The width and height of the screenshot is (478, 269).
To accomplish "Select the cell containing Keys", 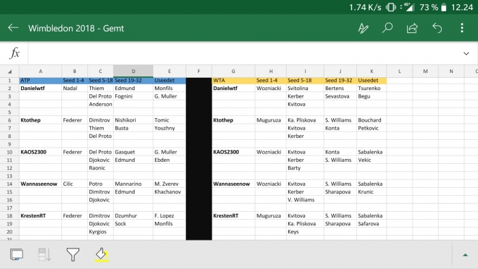I will [305, 231].
